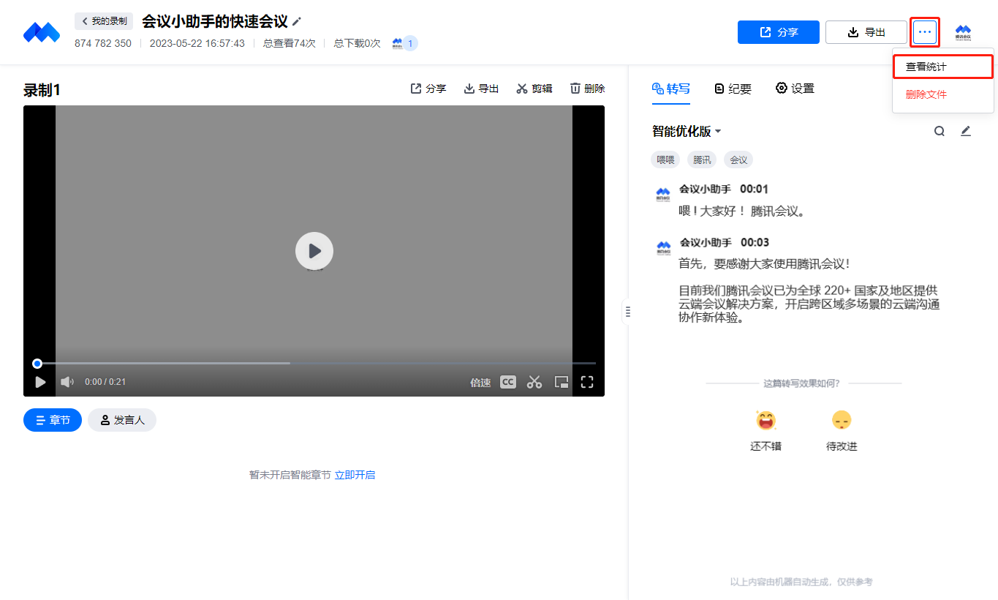Export recording 录制1 via 导出
The width and height of the screenshot is (998, 600).
pyautogui.click(x=481, y=89)
